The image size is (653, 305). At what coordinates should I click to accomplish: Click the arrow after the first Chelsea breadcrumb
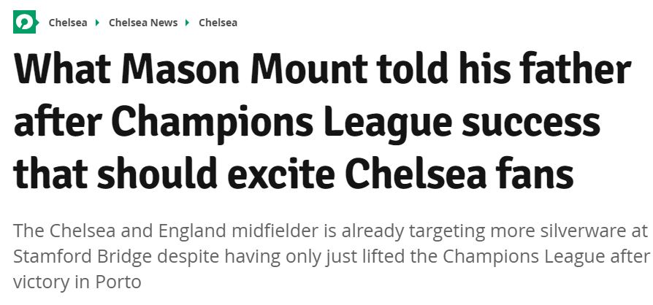point(98,23)
